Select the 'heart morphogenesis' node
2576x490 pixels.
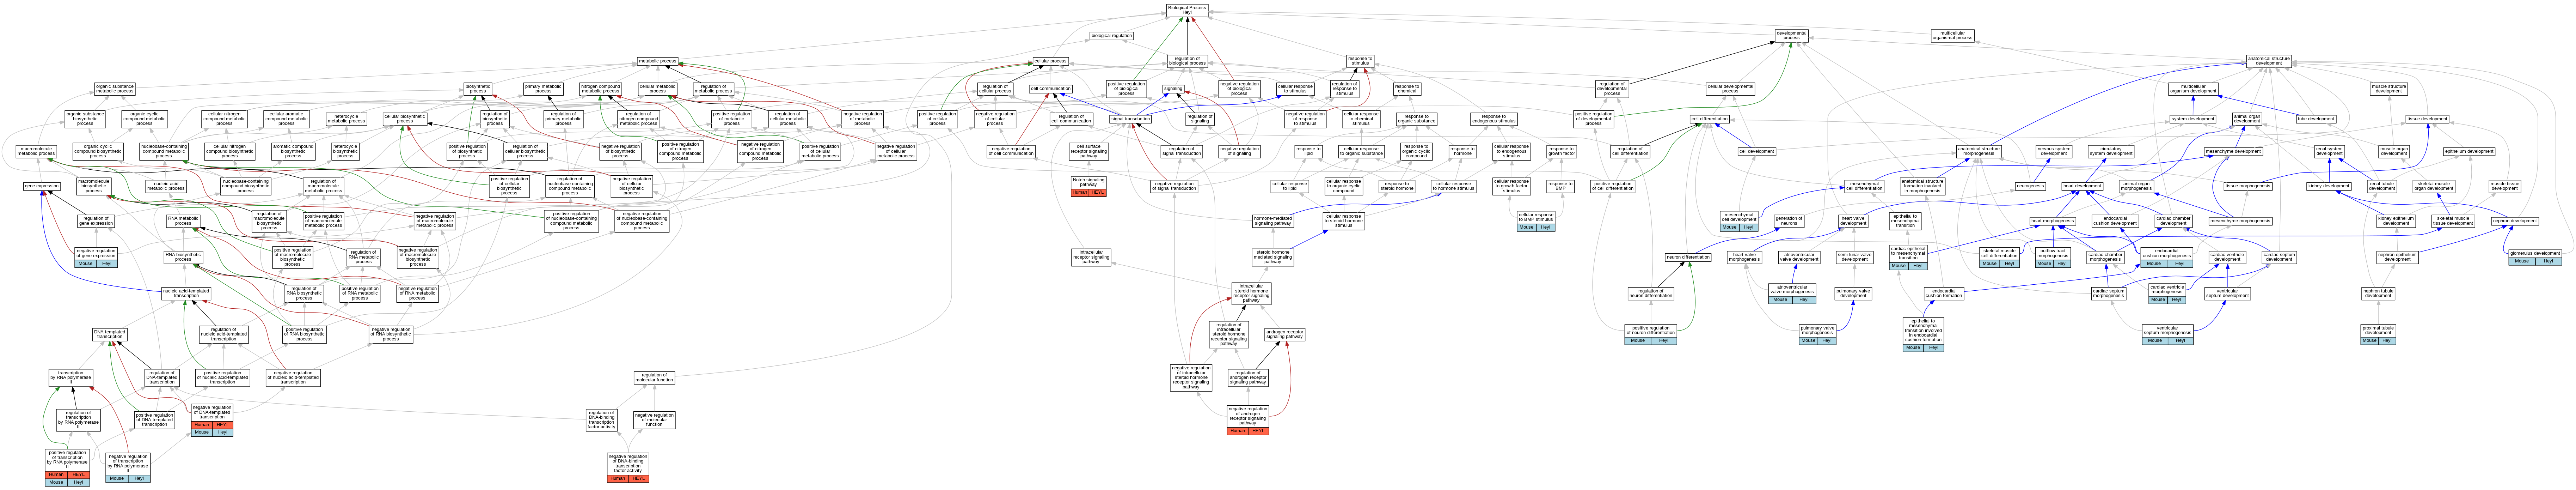coord(2053,221)
